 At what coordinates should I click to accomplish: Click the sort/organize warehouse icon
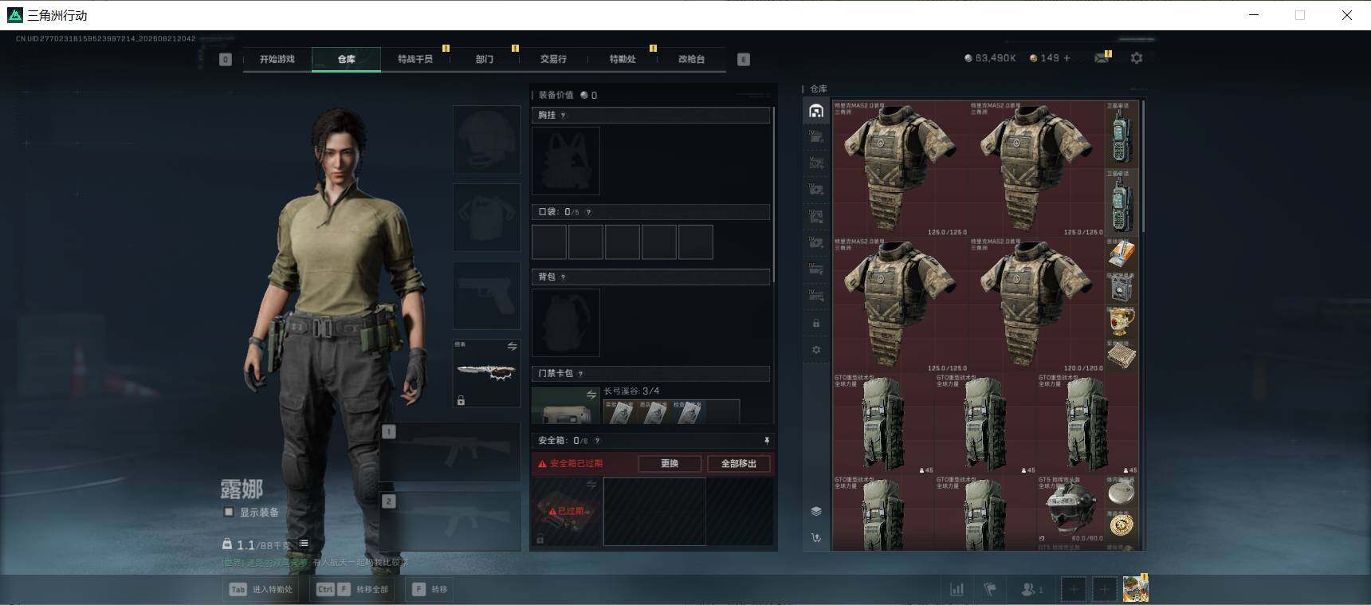click(x=816, y=538)
